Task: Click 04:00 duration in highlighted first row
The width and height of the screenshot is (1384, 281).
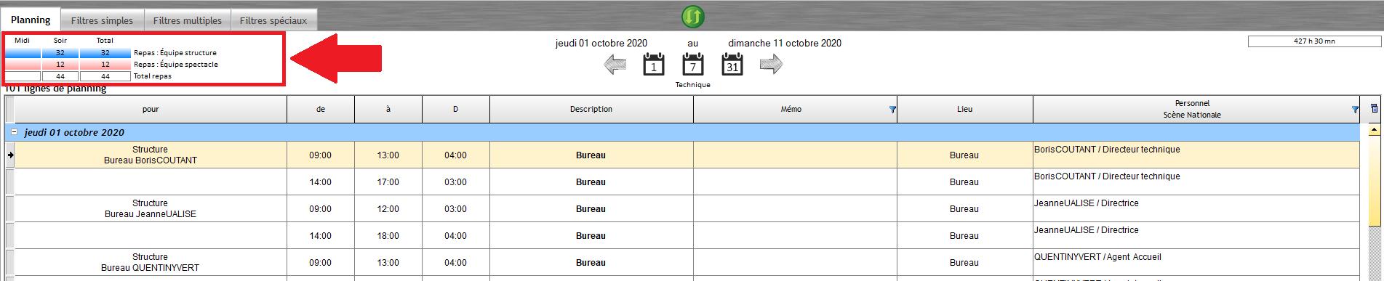Action: point(456,155)
